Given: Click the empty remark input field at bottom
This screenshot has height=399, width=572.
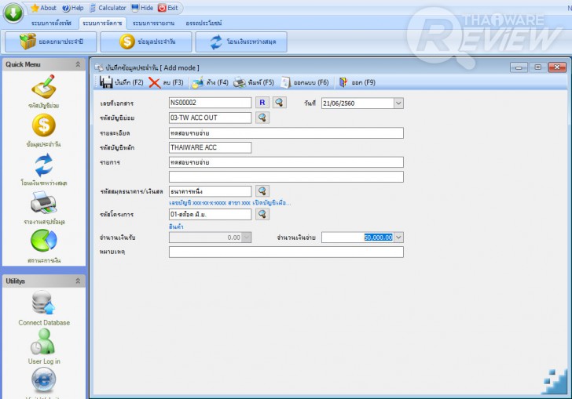Looking at the screenshot, I should pos(286,252).
